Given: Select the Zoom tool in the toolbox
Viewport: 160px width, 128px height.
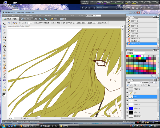Looking at the screenshot, I should tap(4, 27).
